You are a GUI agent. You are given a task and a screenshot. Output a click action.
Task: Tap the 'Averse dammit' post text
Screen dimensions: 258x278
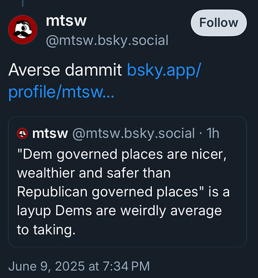pyautogui.click(x=65, y=70)
